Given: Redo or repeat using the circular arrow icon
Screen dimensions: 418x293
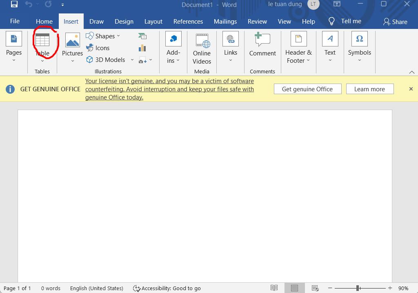Looking at the screenshot, I should pyautogui.click(x=48, y=4).
